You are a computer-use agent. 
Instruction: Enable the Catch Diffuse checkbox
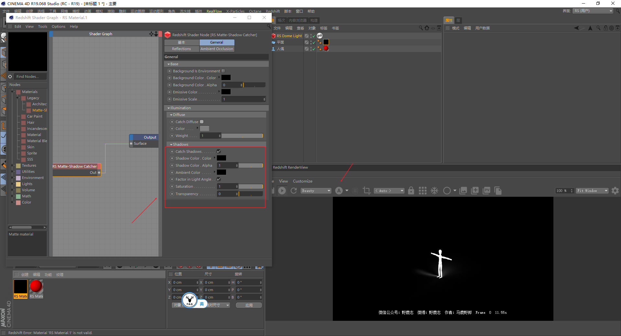(202, 122)
